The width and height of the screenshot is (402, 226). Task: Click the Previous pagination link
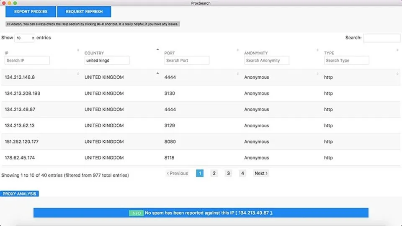tap(177, 173)
